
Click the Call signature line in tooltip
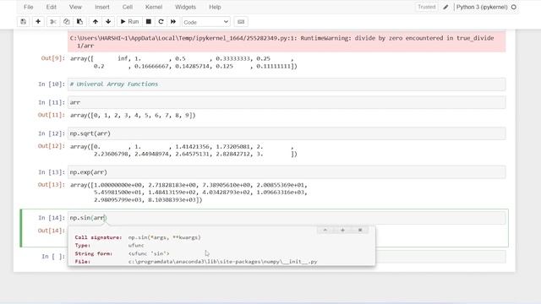click(138, 237)
